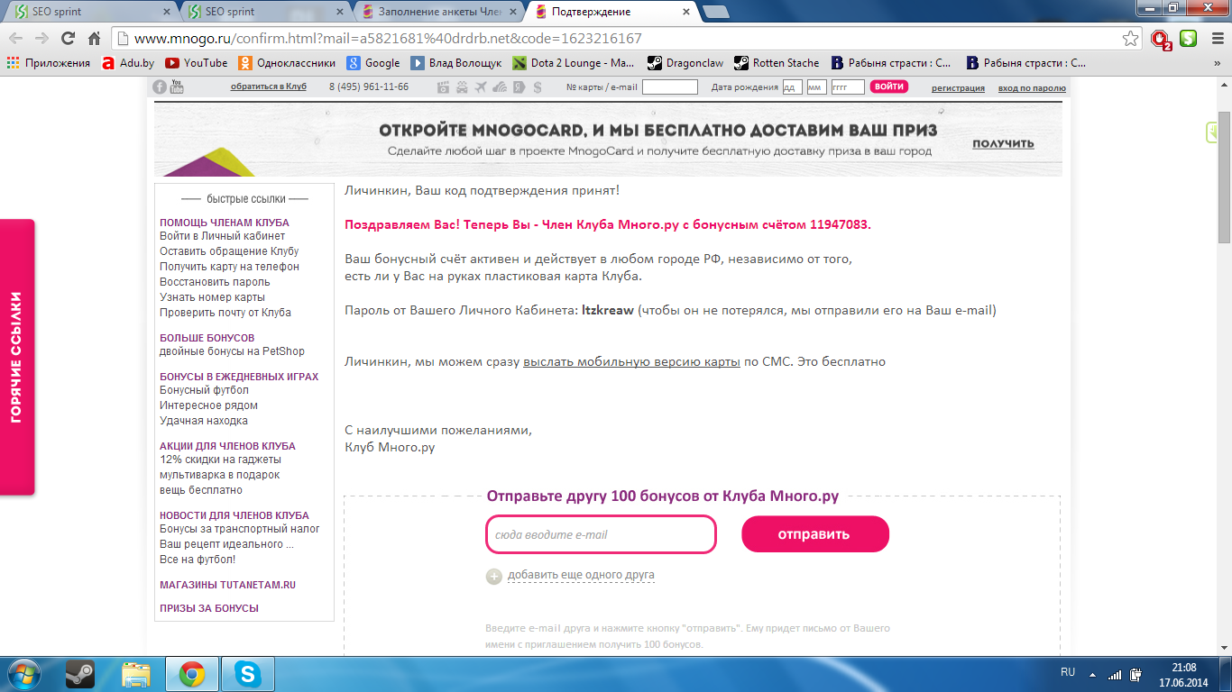Open 12% скидки на гаджеты link
The width and height of the screenshot is (1232, 692).
tap(220, 460)
